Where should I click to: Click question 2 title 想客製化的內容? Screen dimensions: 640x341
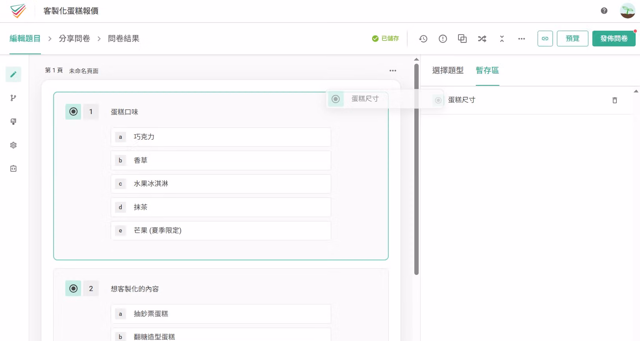[x=135, y=289]
